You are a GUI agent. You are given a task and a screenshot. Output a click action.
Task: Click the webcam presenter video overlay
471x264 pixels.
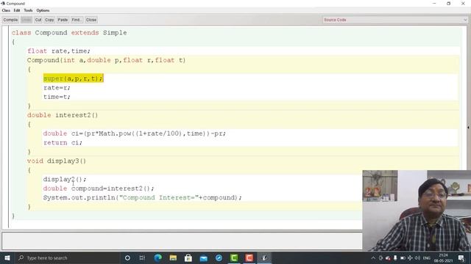[417, 210]
